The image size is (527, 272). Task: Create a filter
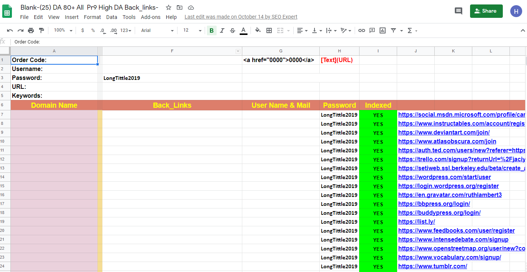393,30
